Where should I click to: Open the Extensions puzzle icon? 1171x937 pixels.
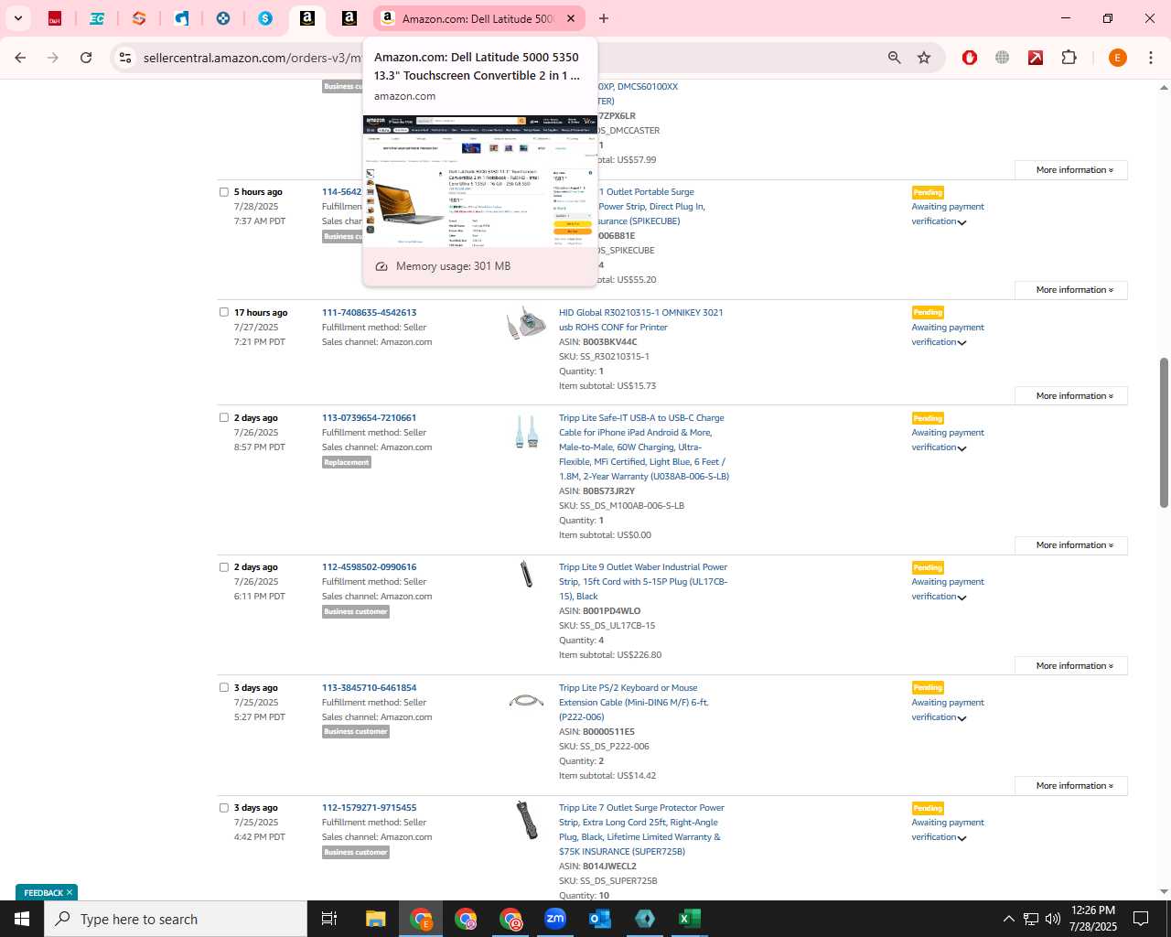tap(1069, 58)
